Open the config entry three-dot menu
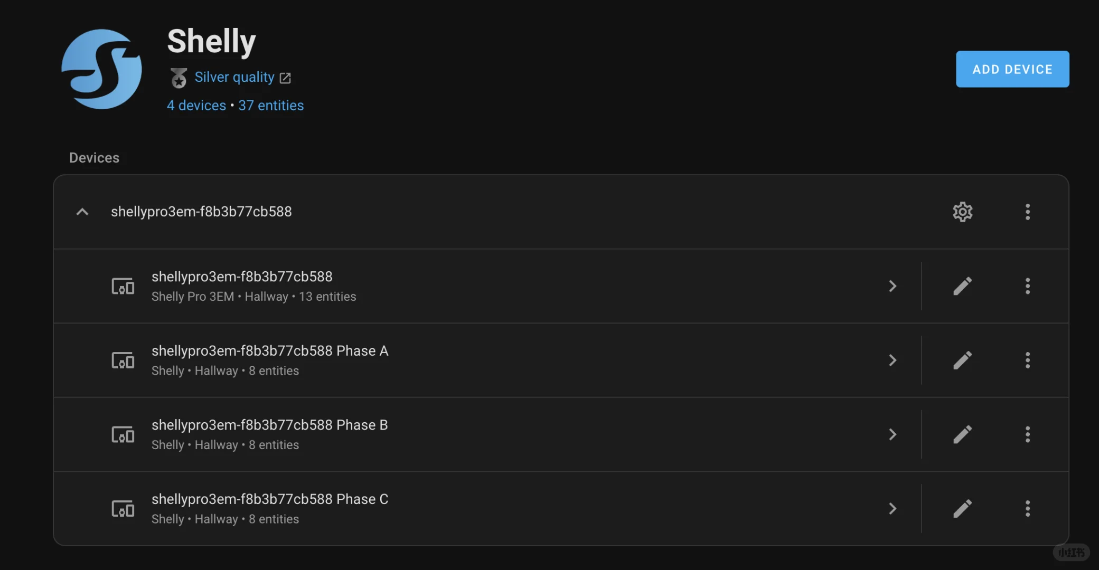 point(1027,212)
